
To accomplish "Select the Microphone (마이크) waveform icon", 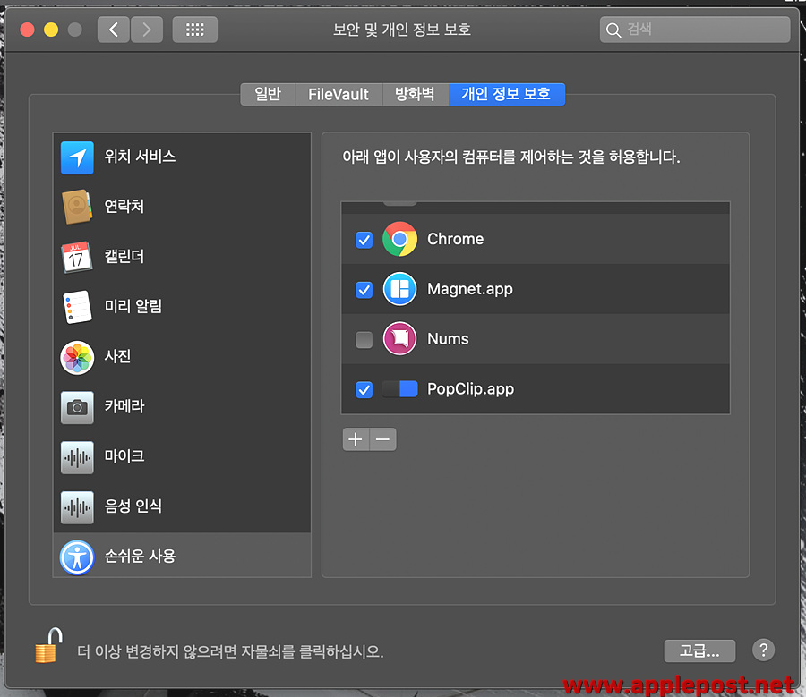I will 77,457.
